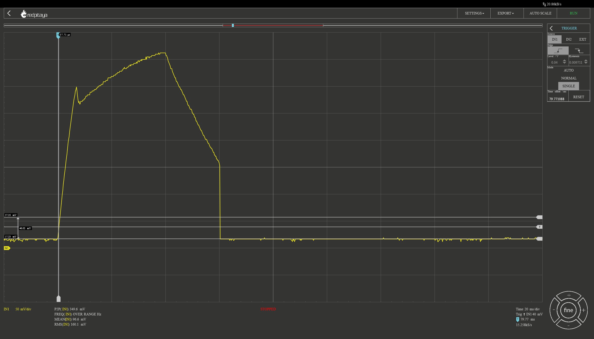The height and width of the screenshot is (339, 594).
Task: Click the trigger level T arrow on right edge
Action: pyautogui.click(x=539, y=227)
